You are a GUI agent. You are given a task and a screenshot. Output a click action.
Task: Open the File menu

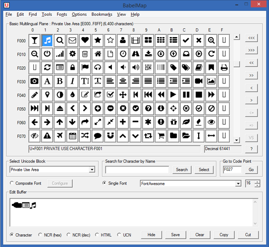(x=9, y=14)
